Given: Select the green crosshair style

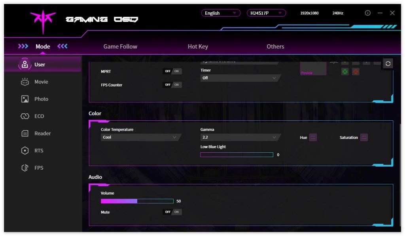Looking at the screenshot, I should pyautogui.click(x=345, y=71).
